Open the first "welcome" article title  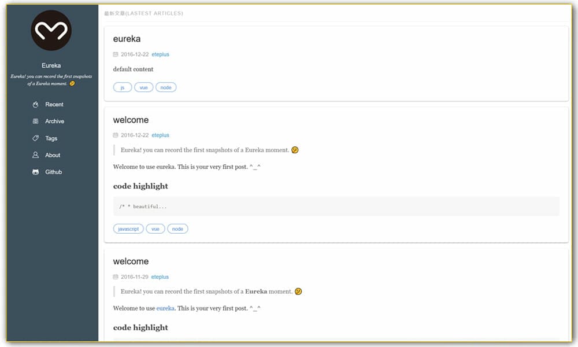(x=131, y=120)
